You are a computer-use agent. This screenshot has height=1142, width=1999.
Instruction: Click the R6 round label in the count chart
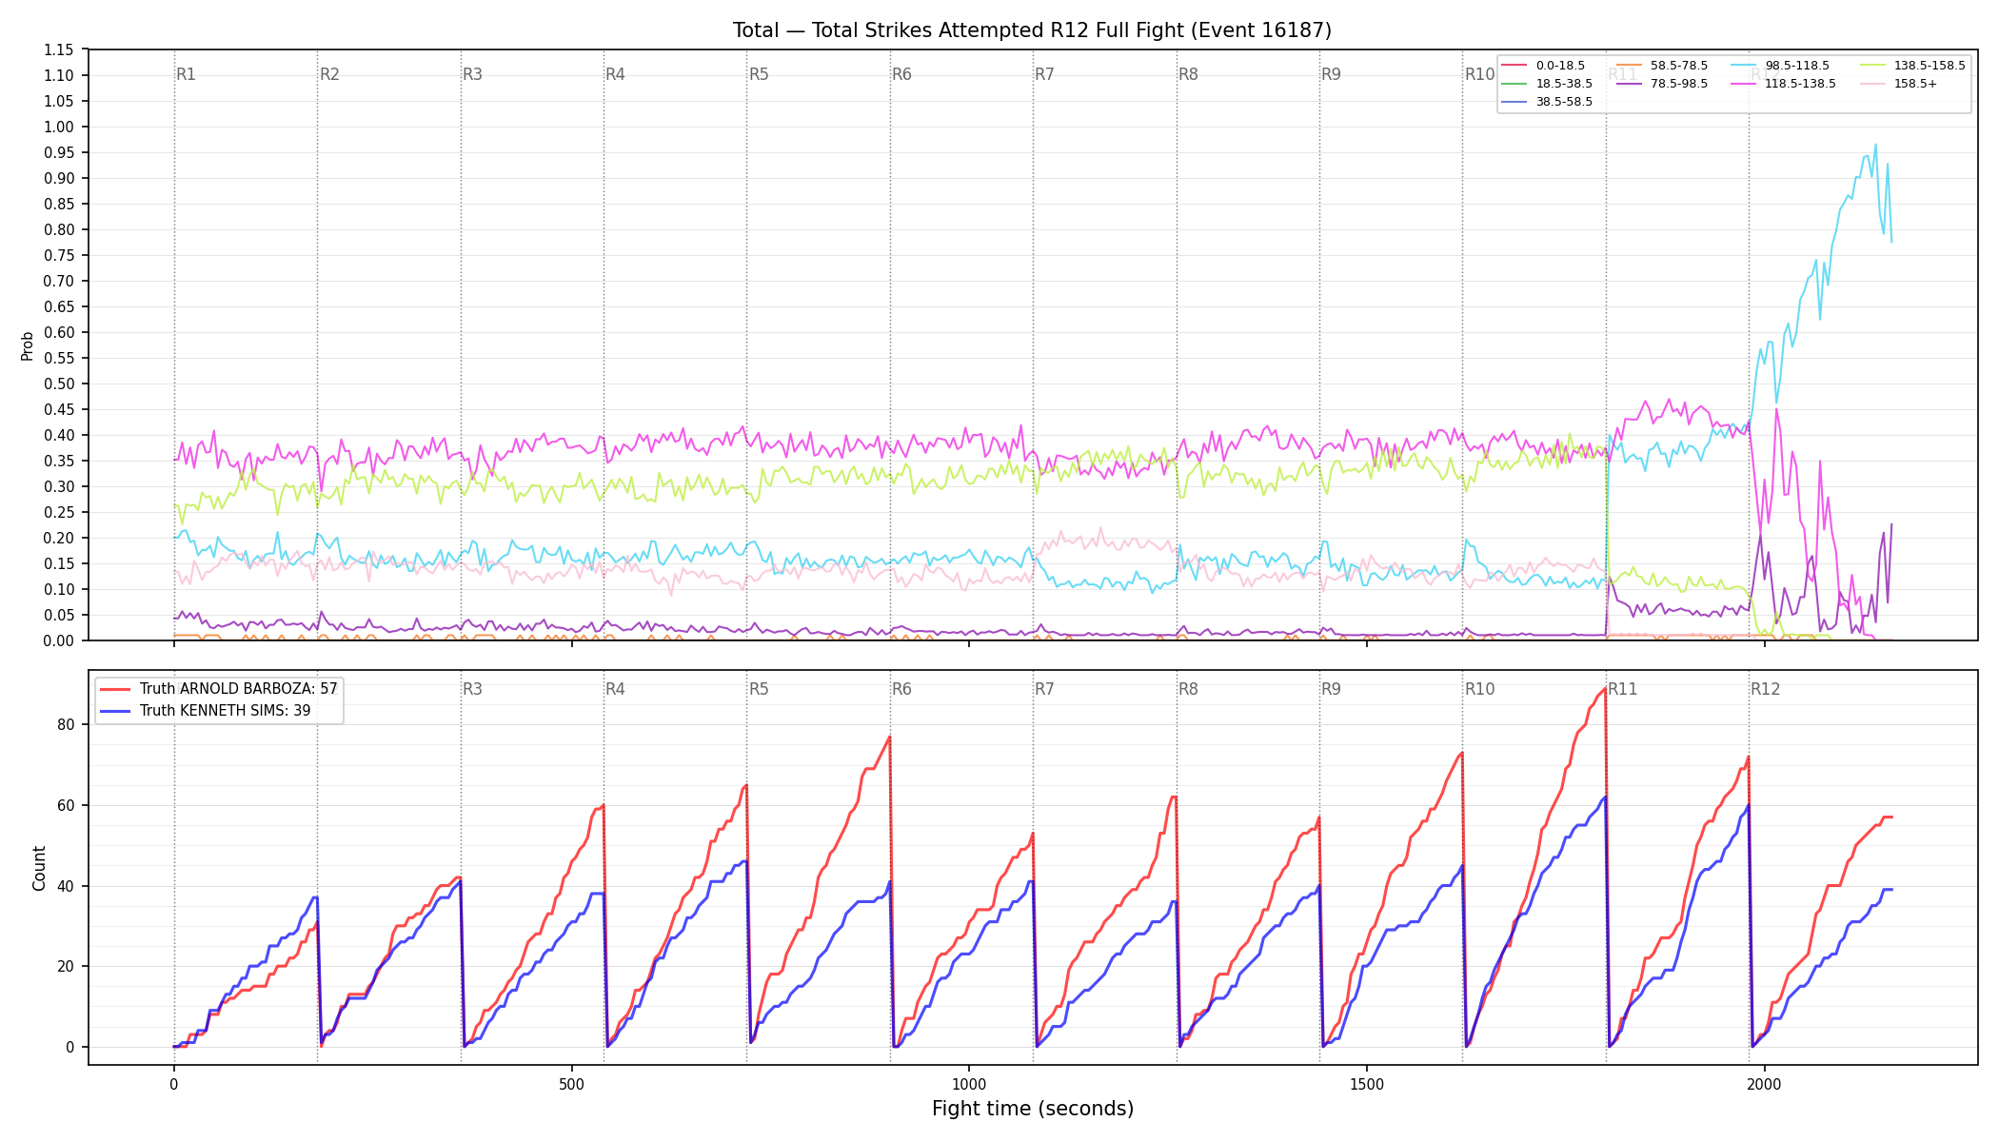point(901,689)
